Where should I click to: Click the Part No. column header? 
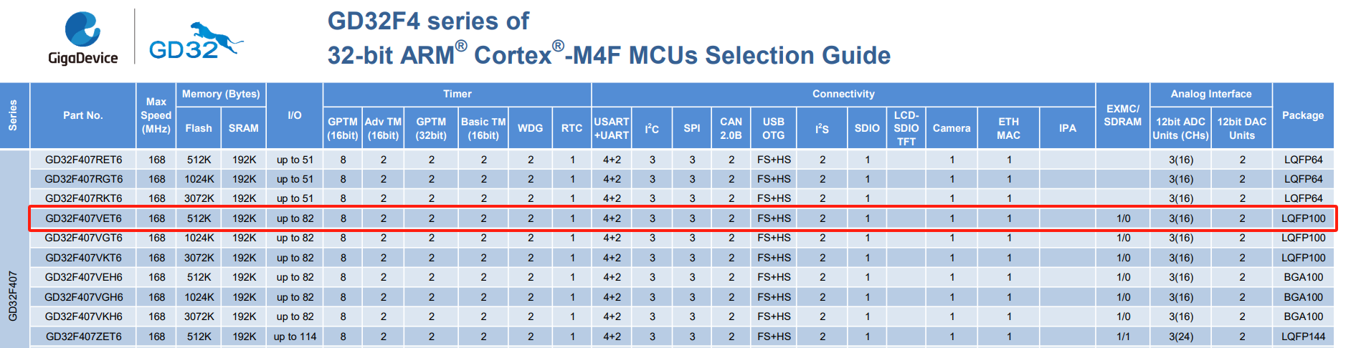click(83, 115)
